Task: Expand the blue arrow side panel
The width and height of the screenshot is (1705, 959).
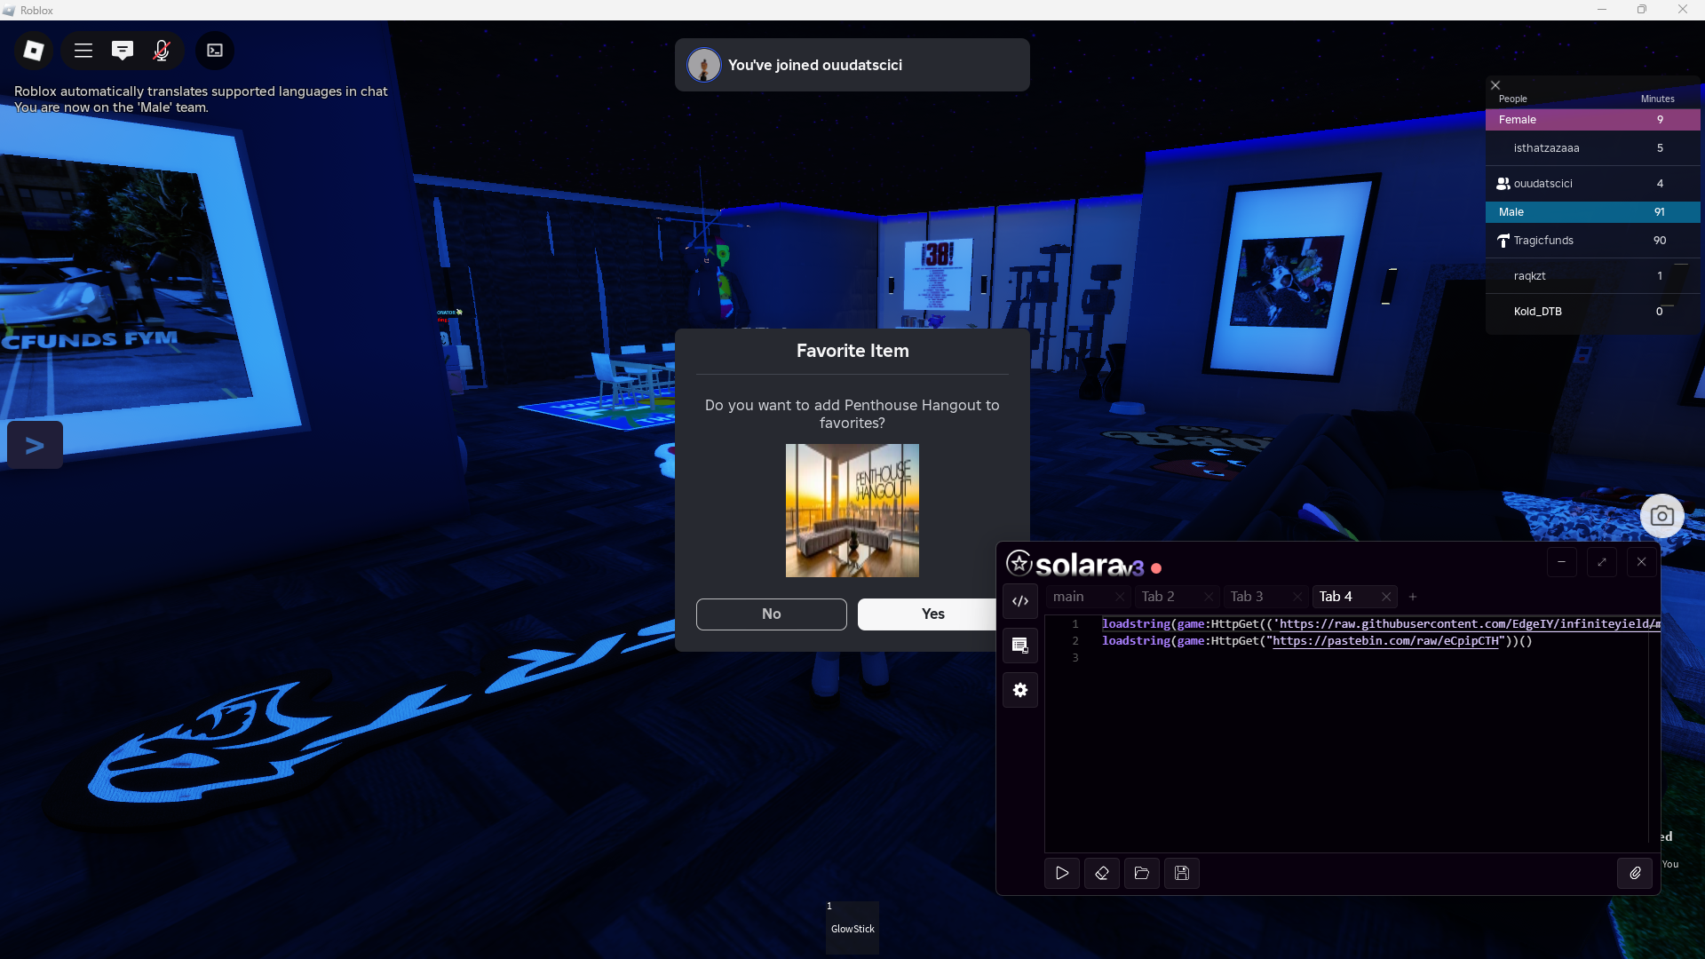Action: 35,445
